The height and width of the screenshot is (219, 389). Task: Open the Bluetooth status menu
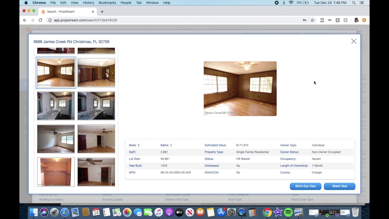[x=284, y=3]
